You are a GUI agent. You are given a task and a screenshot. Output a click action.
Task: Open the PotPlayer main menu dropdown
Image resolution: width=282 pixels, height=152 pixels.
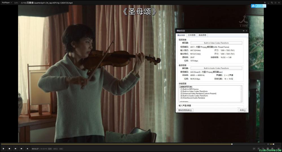click(x=6, y=3)
